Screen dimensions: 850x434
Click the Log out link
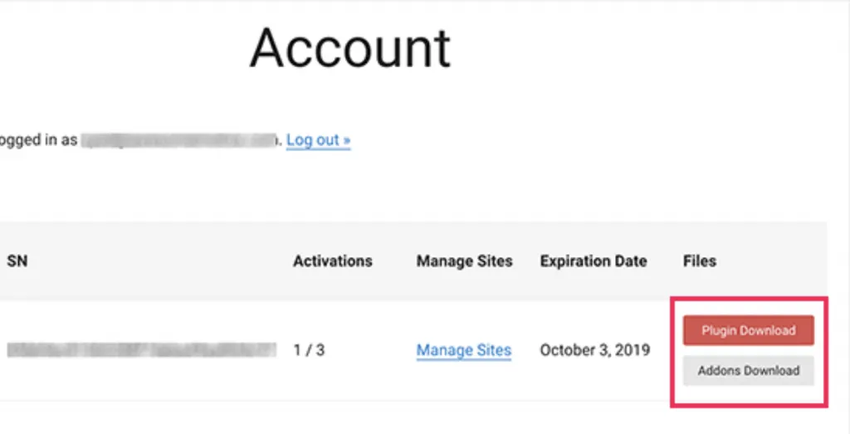pos(318,140)
